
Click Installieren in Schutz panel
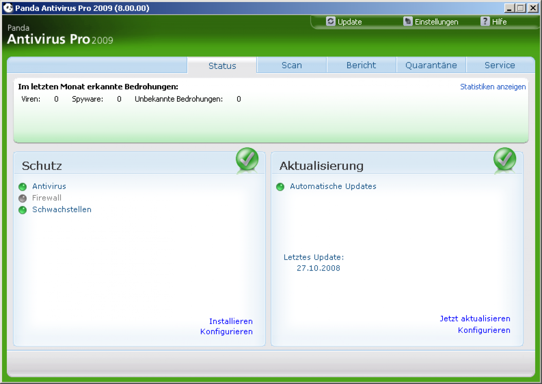pyautogui.click(x=231, y=321)
